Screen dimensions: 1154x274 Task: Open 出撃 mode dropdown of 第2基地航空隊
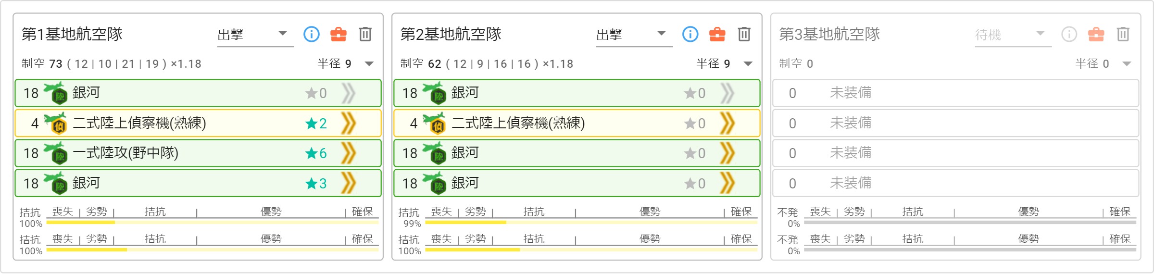tap(634, 35)
